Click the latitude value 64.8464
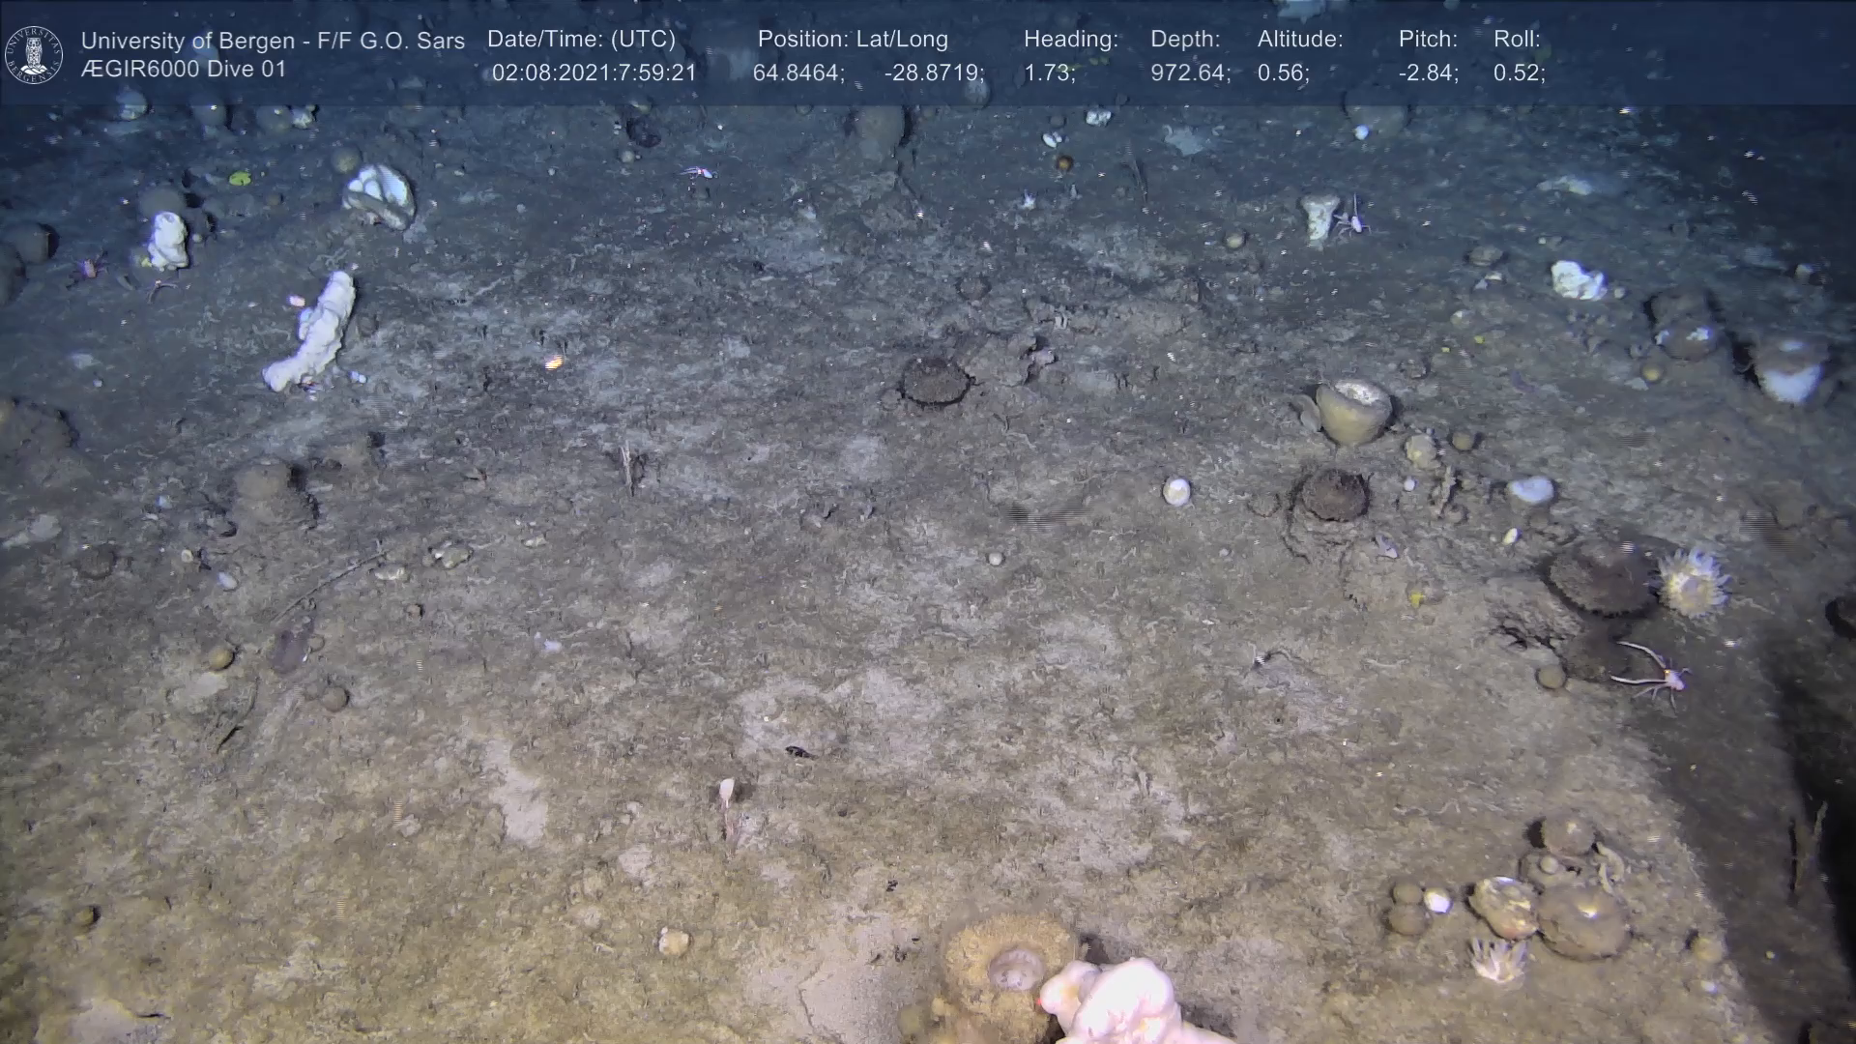 [x=797, y=73]
